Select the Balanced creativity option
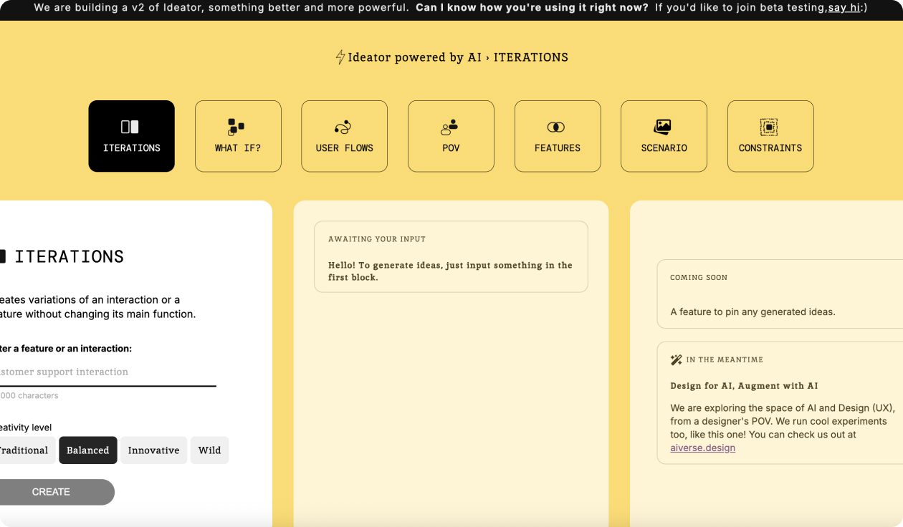The width and height of the screenshot is (903, 527). coord(87,450)
